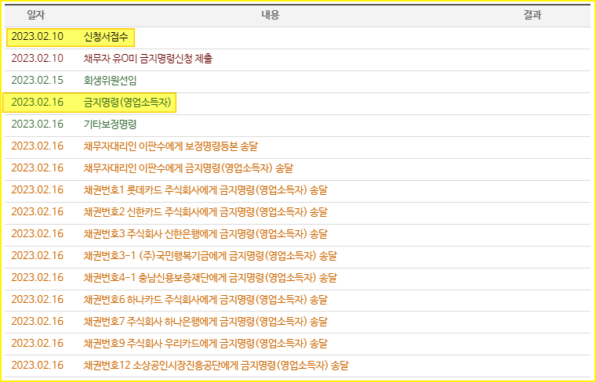Click the date beside 보정명령등본 송달 row
The image size is (596, 382).
[38, 146]
